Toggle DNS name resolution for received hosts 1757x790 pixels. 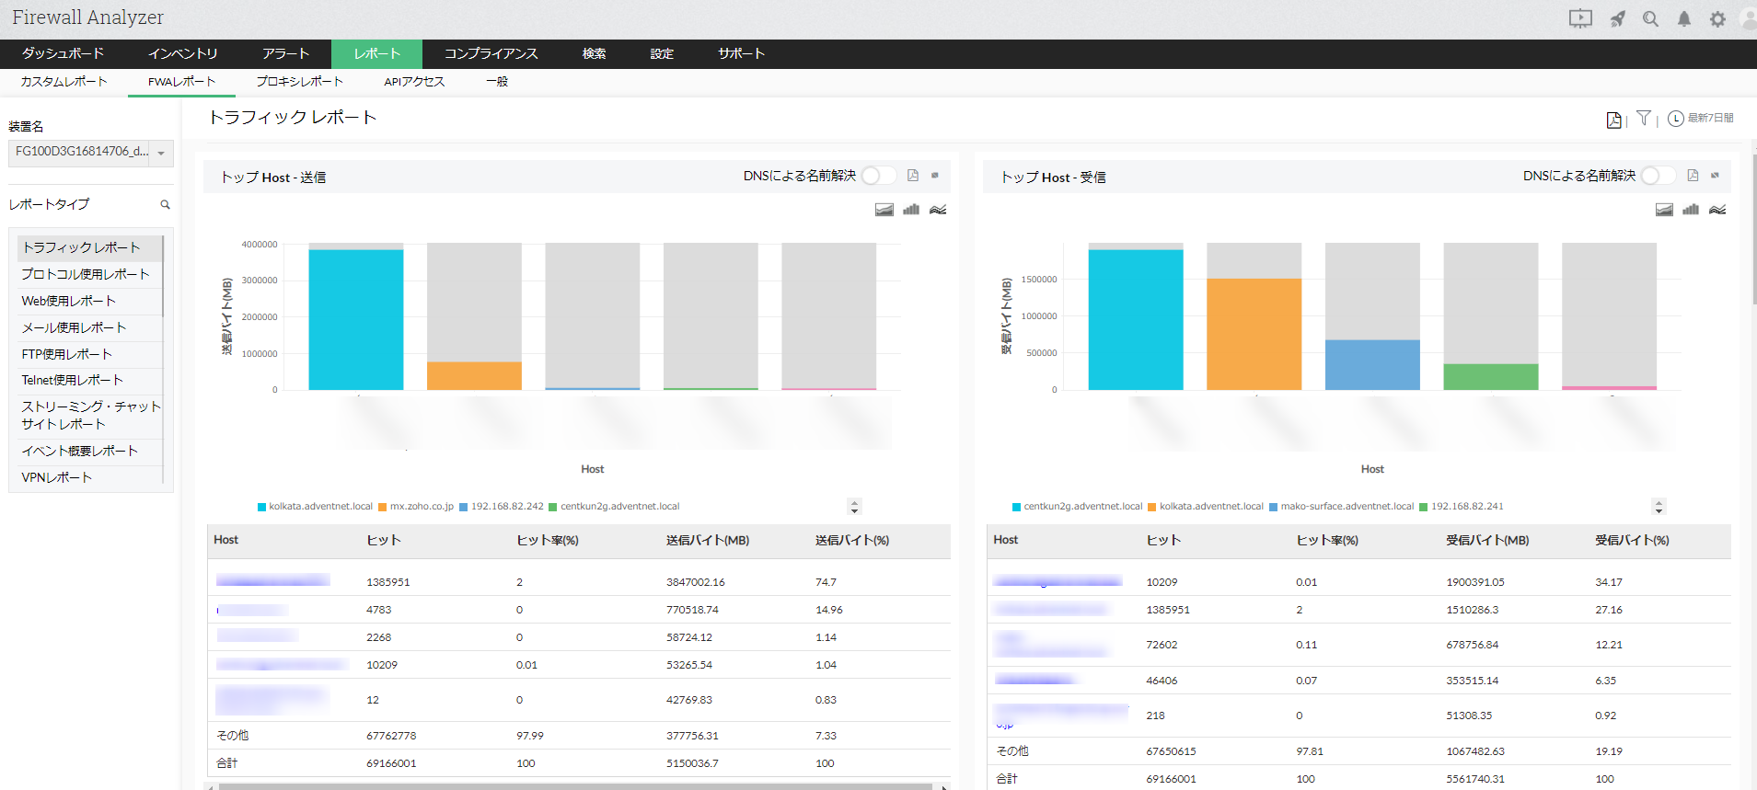tap(1658, 176)
